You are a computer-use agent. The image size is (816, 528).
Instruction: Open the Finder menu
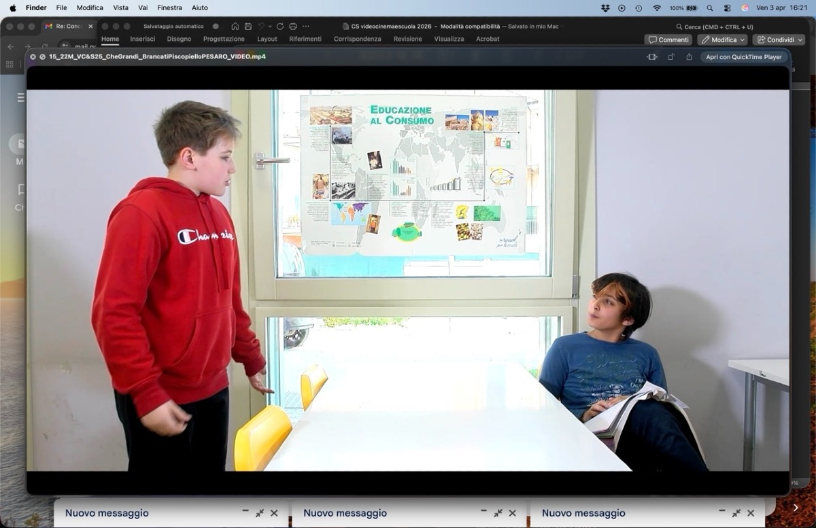36,7
